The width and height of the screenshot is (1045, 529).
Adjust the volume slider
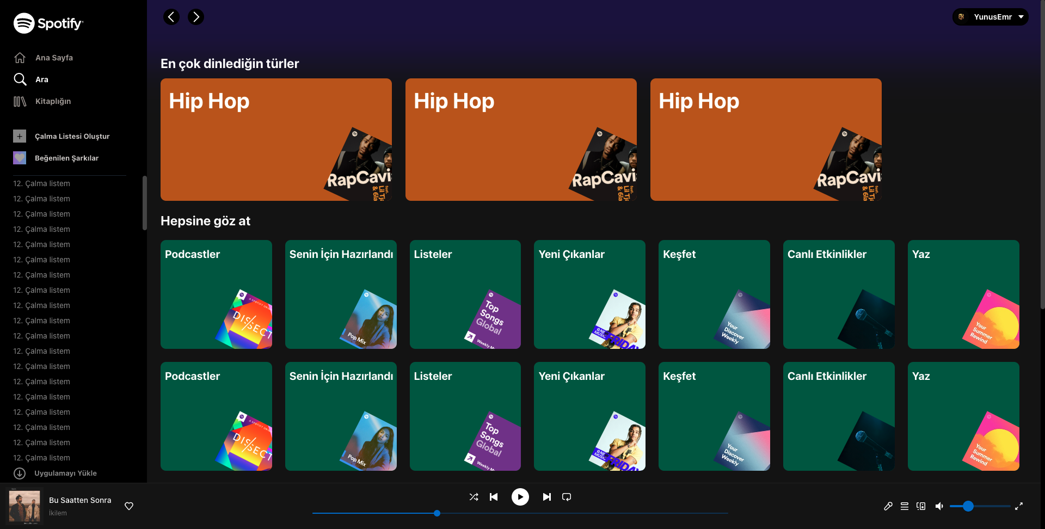(980, 506)
